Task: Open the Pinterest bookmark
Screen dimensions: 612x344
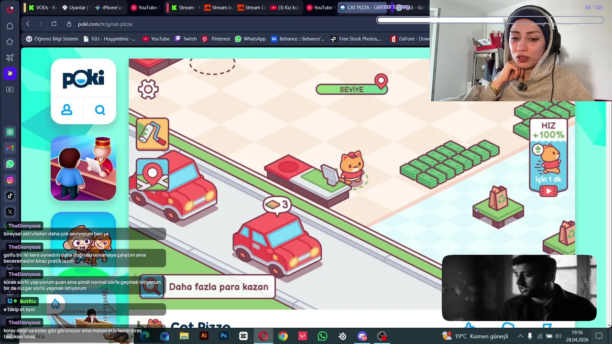Action: (216, 39)
